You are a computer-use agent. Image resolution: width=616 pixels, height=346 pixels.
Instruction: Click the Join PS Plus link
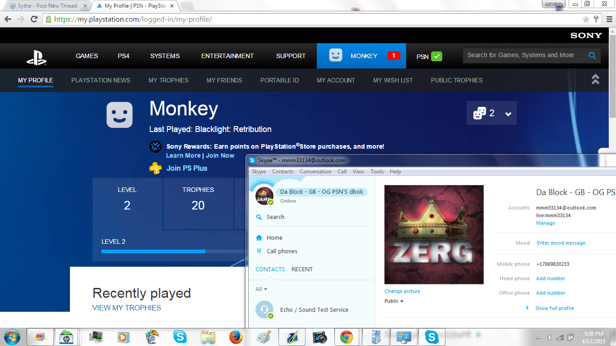tap(187, 168)
